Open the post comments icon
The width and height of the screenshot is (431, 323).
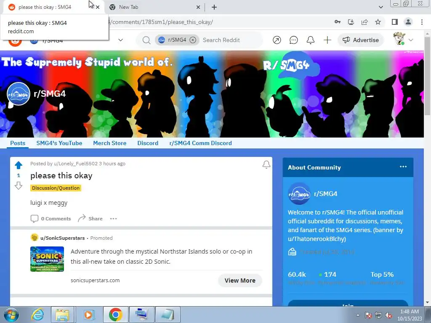click(x=35, y=219)
